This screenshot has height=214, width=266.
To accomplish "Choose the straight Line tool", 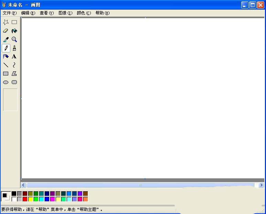I will pyautogui.click(x=6, y=65).
